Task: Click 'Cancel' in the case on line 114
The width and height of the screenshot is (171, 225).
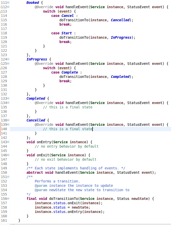Action: pyautogui.click(x=68, y=16)
